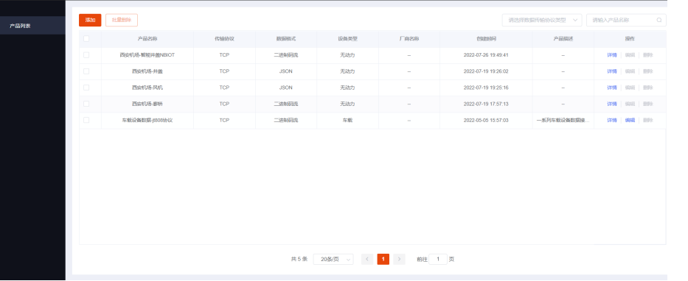Select checkbox for 西安机场-风机 row
The height and width of the screenshot is (281, 688).
point(86,88)
